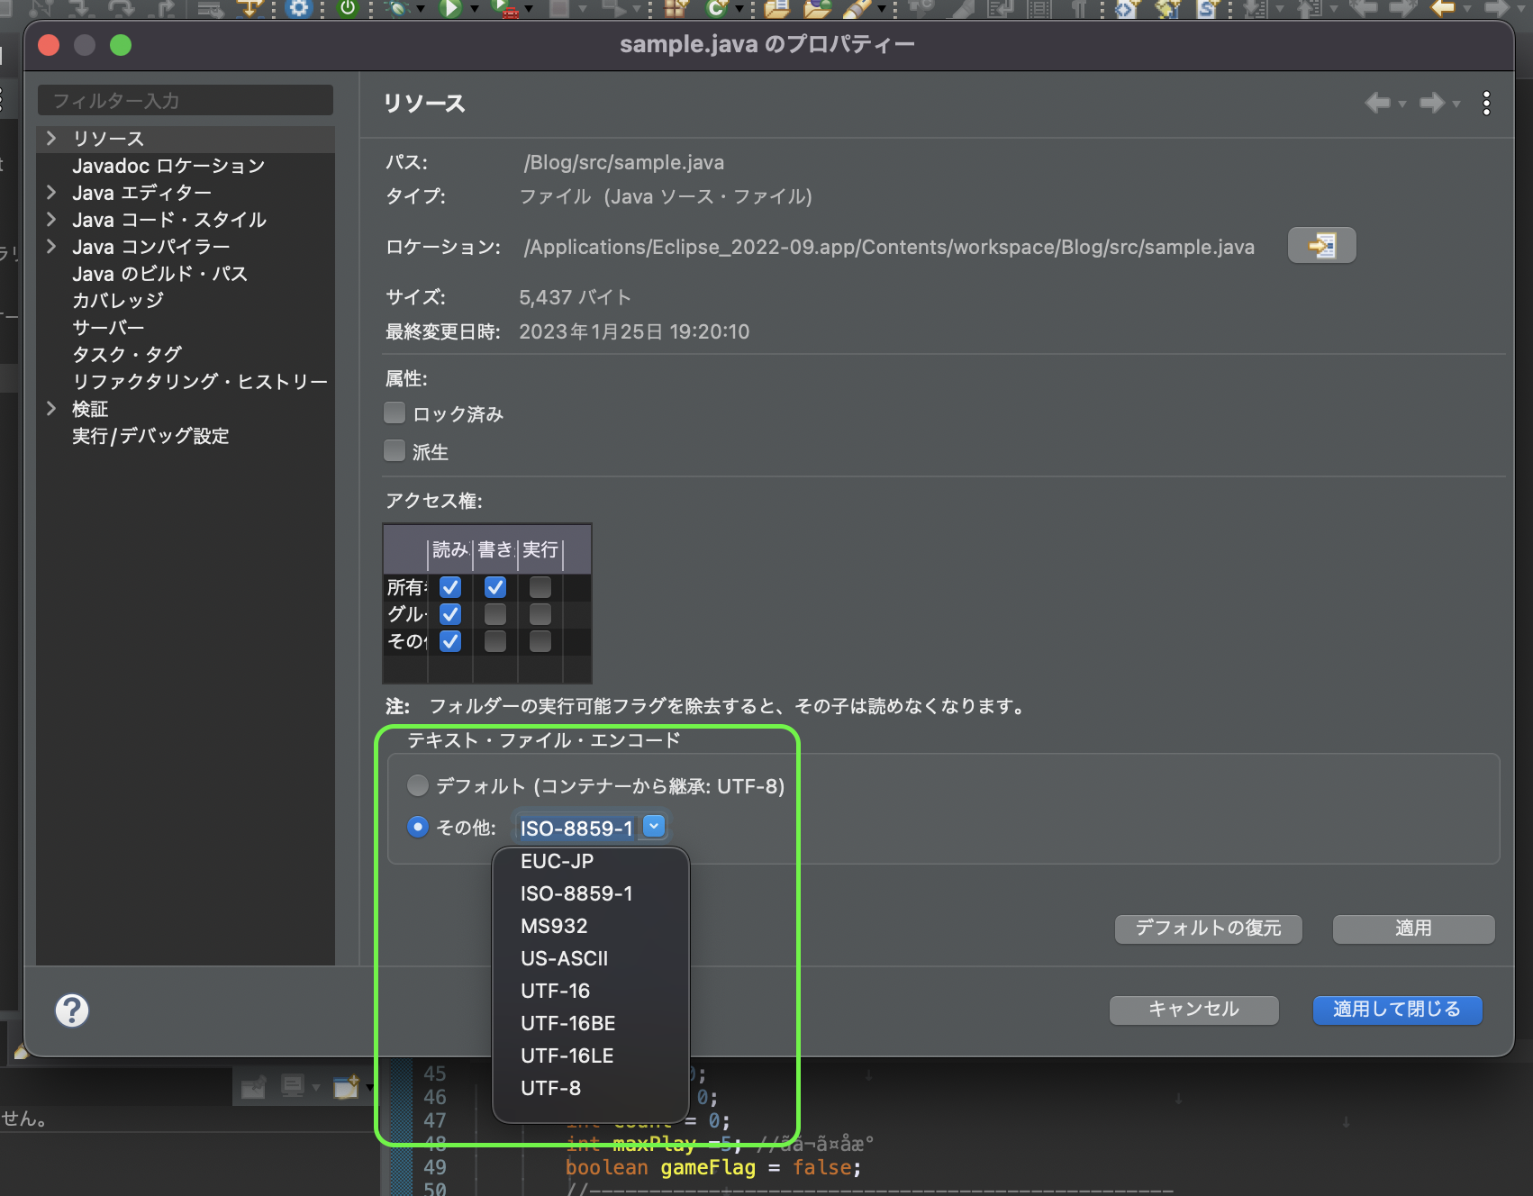
Task: Select UTF-8 from the encoding list
Action: pos(550,1088)
